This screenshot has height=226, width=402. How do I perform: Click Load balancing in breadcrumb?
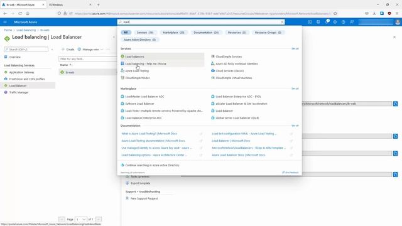[x=26, y=30]
